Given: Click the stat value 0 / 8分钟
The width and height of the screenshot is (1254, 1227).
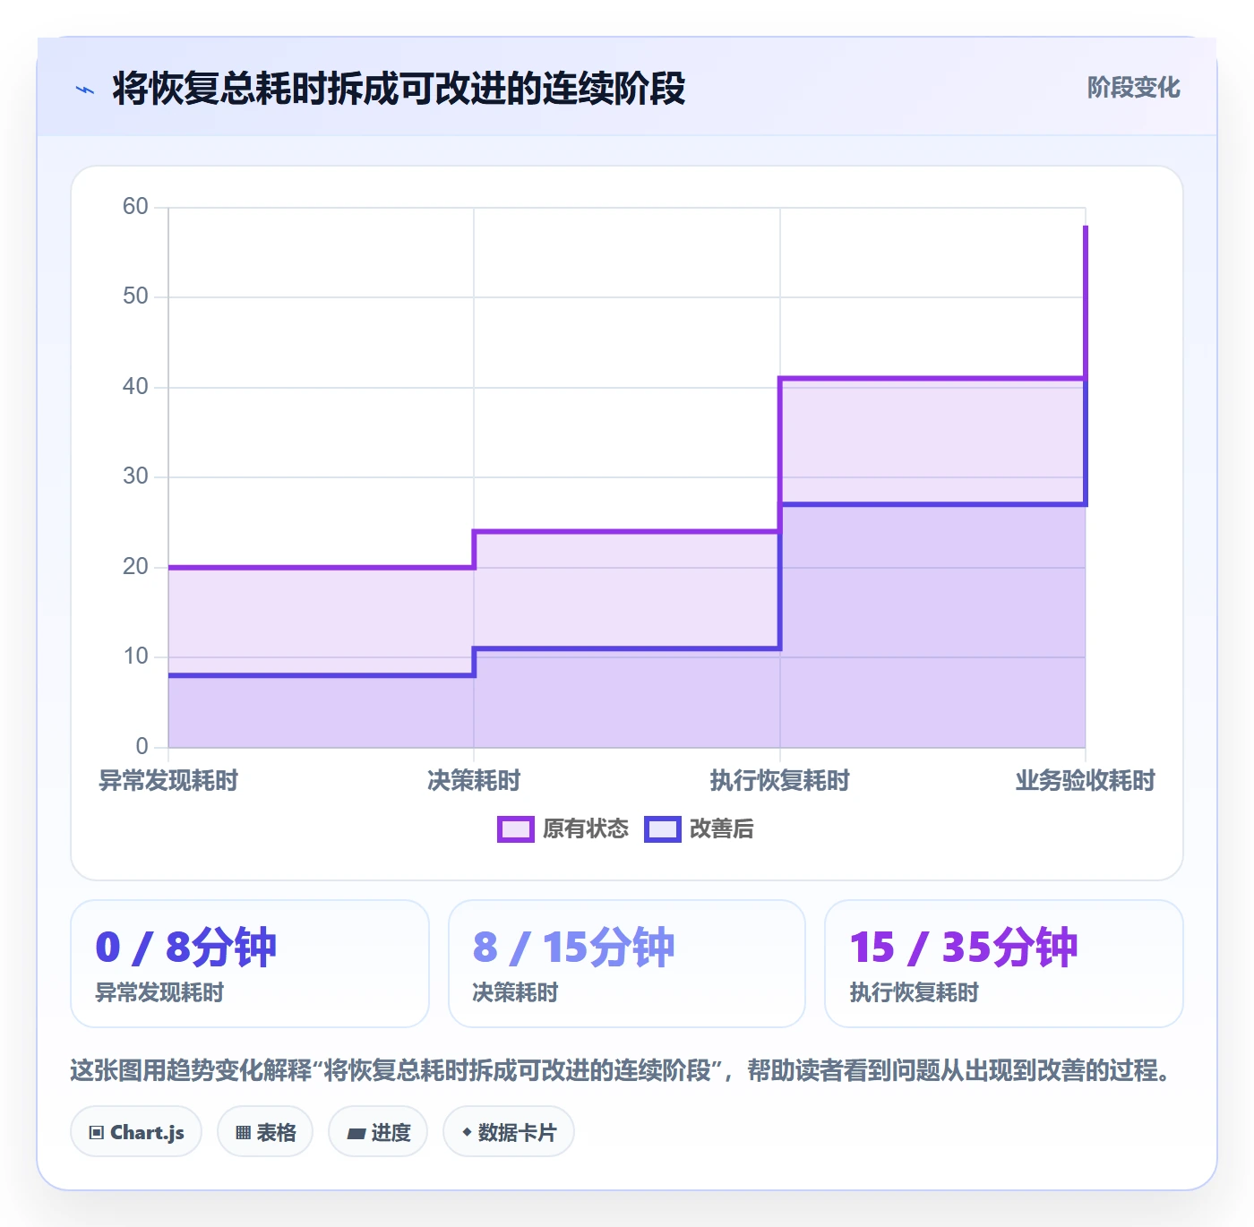Looking at the screenshot, I should pos(186,948).
